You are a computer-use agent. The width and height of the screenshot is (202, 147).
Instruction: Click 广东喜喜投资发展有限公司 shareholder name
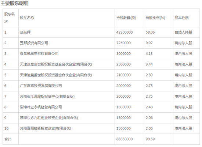[x=41, y=86]
